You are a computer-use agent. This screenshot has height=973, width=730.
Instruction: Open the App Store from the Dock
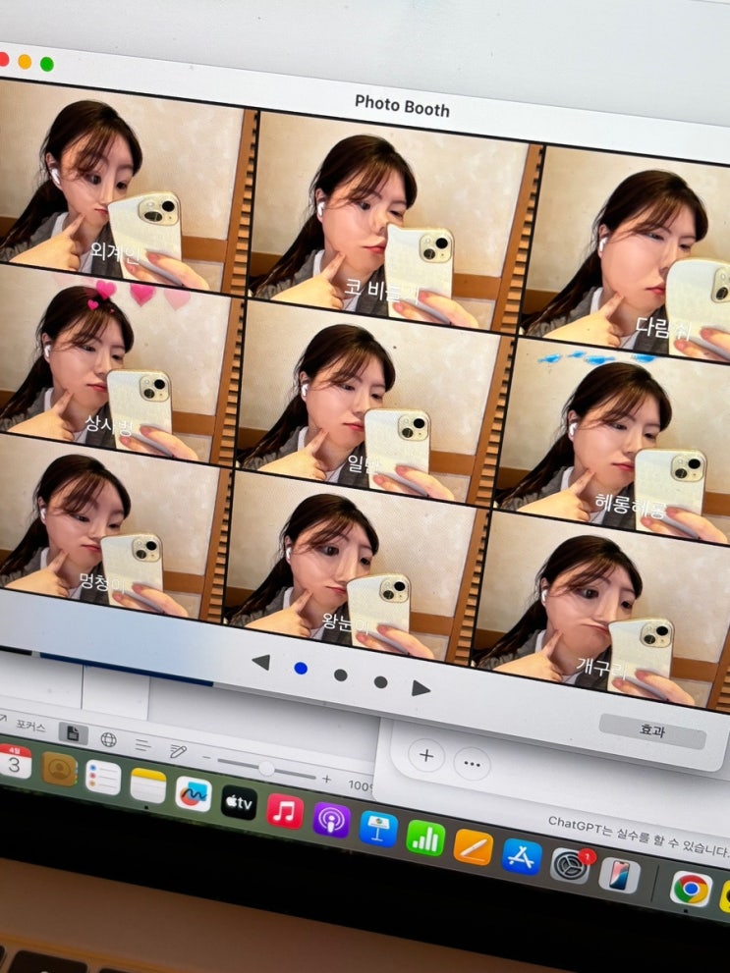coord(522,857)
